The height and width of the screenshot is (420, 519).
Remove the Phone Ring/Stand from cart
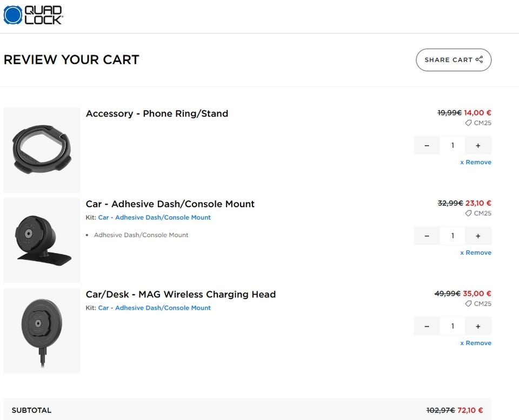(476, 162)
